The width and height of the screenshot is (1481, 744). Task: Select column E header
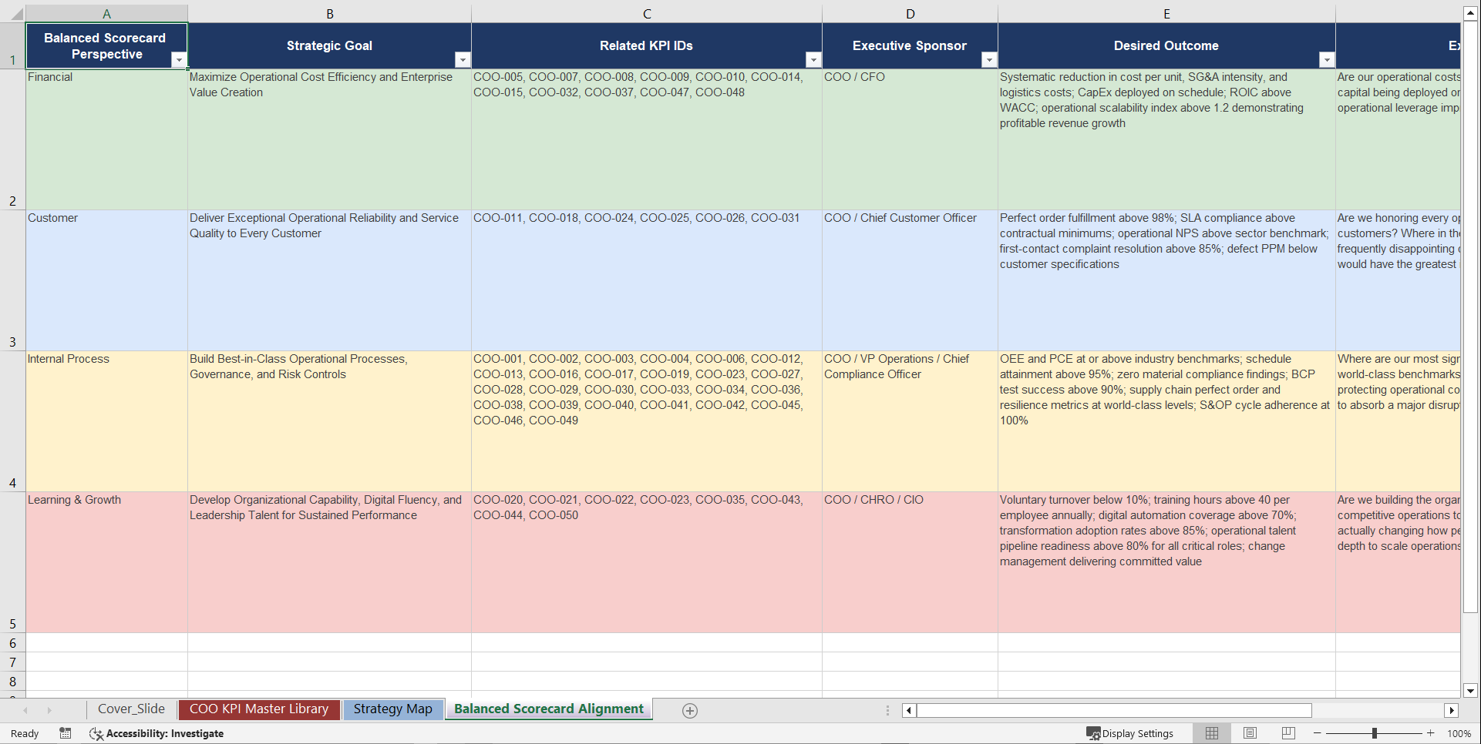pyautogui.click(x=1166, y=14)
